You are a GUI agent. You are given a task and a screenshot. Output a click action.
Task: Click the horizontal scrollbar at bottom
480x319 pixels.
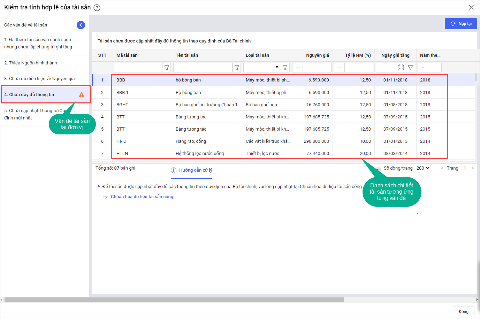[174, 299]
